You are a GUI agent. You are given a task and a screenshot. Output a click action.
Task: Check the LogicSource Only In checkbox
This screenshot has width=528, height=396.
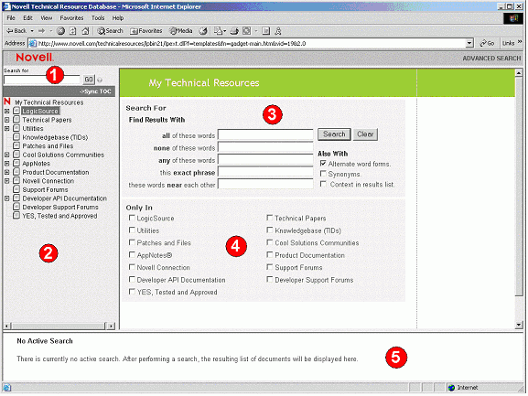pyautogui.click(x=132, y=218)
